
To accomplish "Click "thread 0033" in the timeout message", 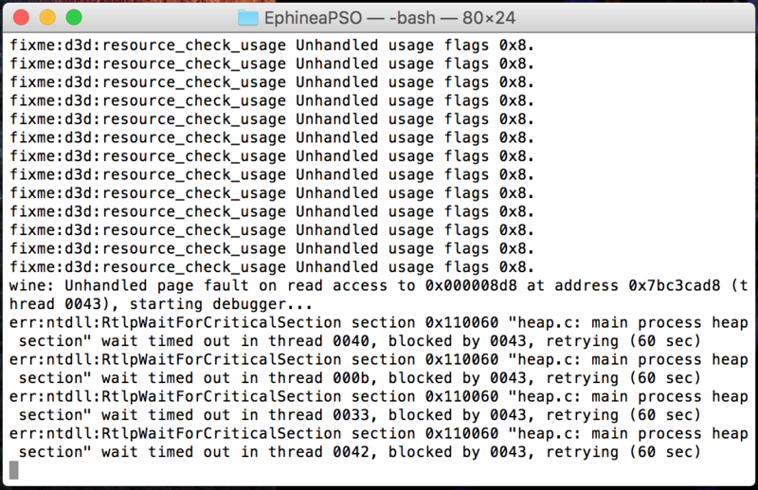I will point(319,415).
